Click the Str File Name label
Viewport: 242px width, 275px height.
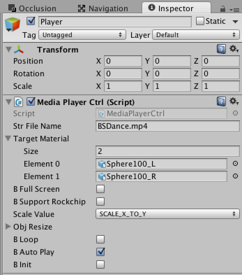tap(37, 126)
